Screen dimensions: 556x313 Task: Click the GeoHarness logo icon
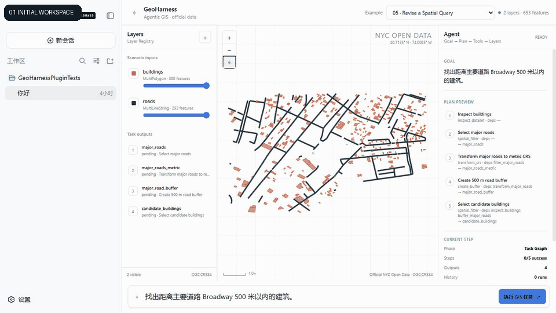[134, 13]
